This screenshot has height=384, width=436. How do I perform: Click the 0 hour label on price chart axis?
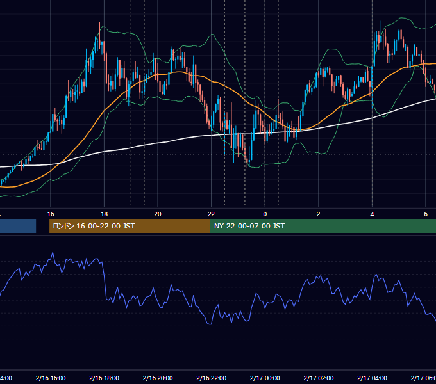pyautogui.click(x=265, y=214)
